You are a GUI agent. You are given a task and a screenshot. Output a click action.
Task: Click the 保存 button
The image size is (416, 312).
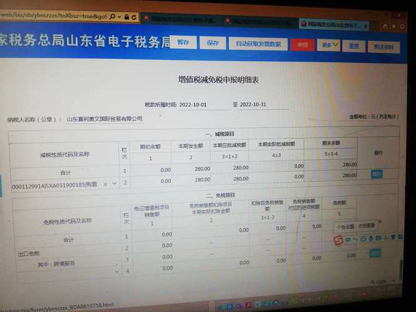[213, 43]
